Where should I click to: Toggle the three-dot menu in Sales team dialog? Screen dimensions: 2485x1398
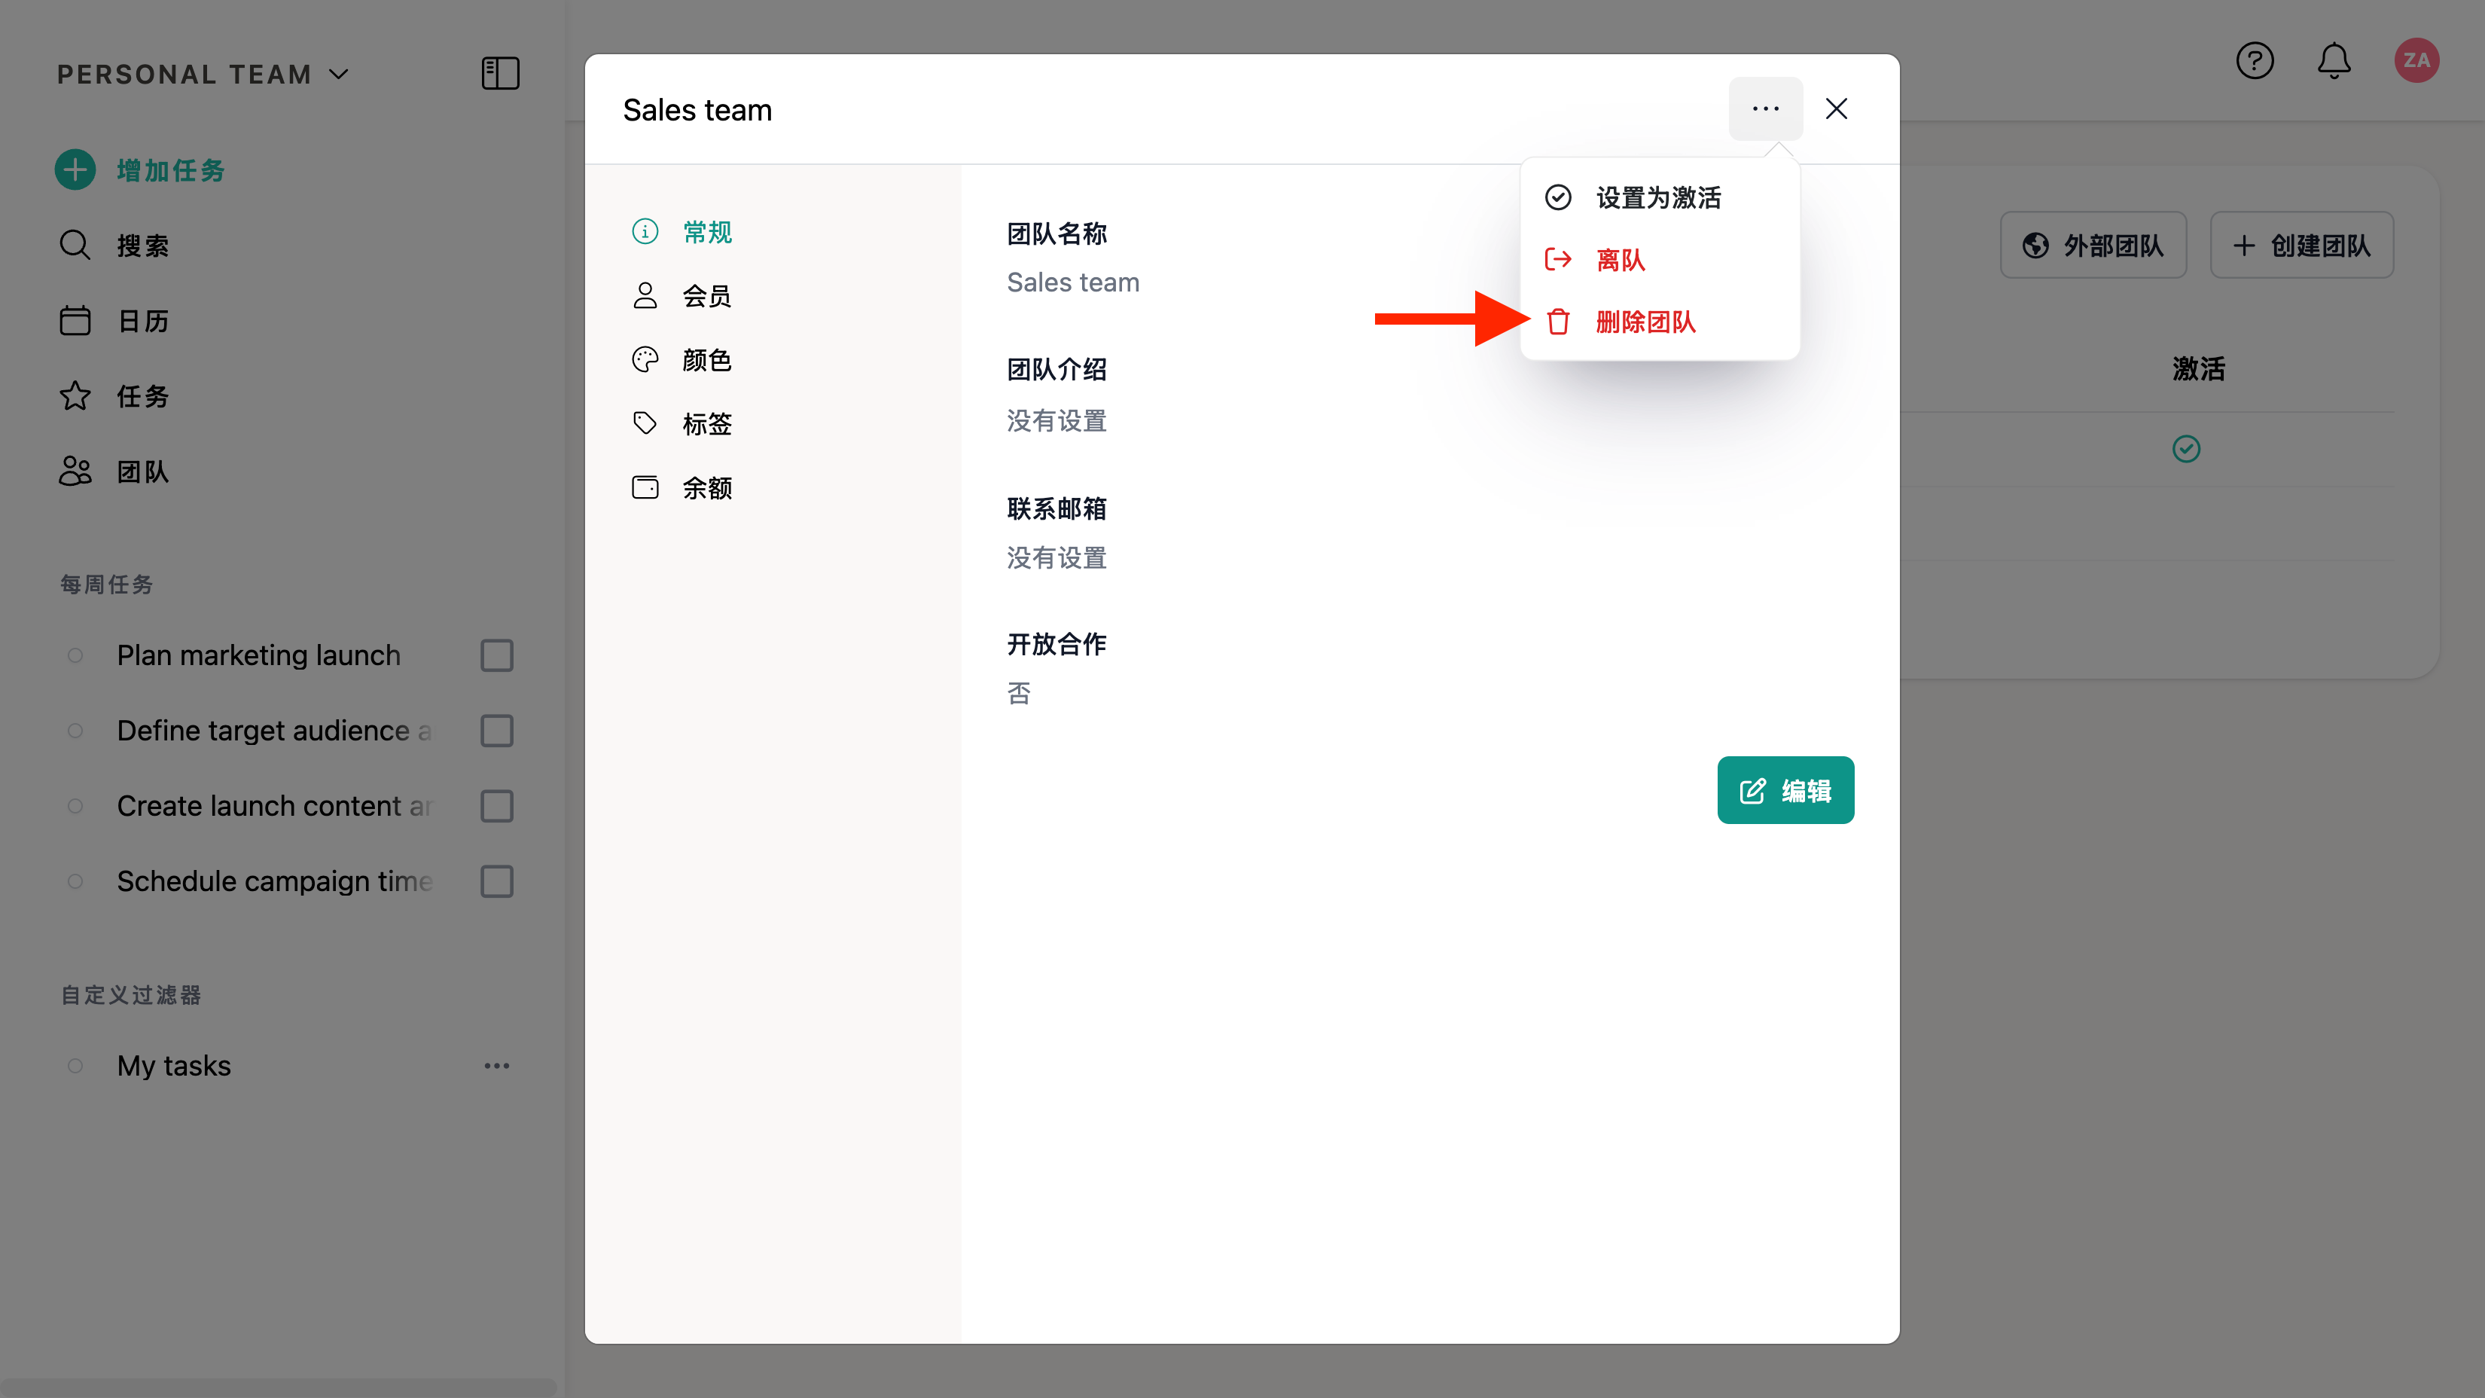point(1765,109)
